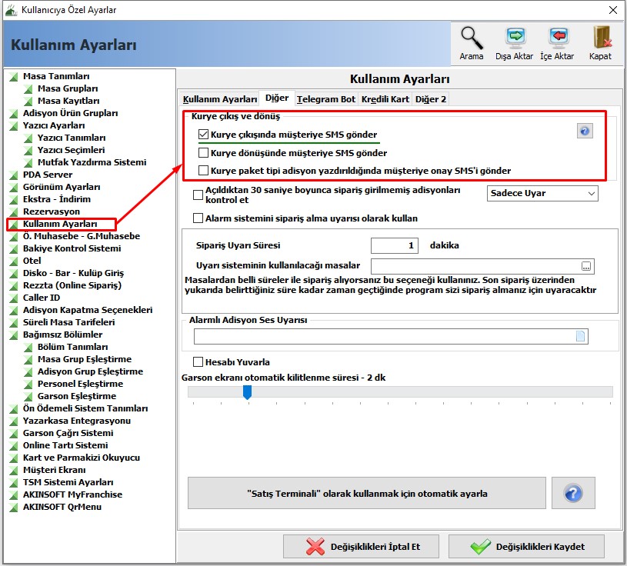Image resolution: width=627 pixels, height=566 pixels.
Task: Click the Arama magnifier icon
Action: click(x=472, y=38)
